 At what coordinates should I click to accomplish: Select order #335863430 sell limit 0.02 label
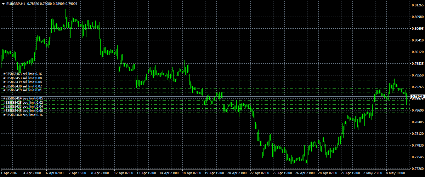pyautogui.click(x=23, y=86)
